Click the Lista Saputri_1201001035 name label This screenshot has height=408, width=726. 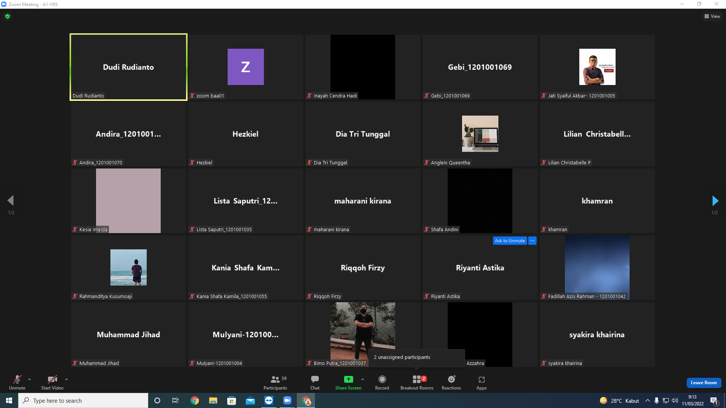(224, 230)
